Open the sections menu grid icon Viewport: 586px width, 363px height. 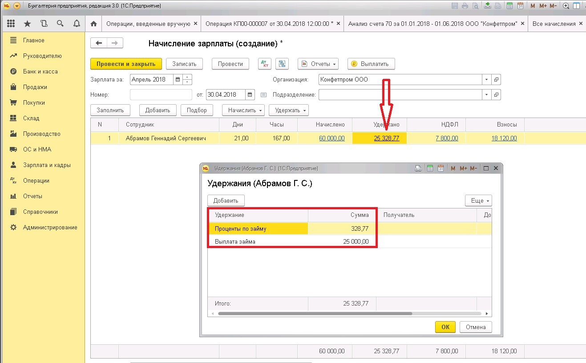pos(11,24)
